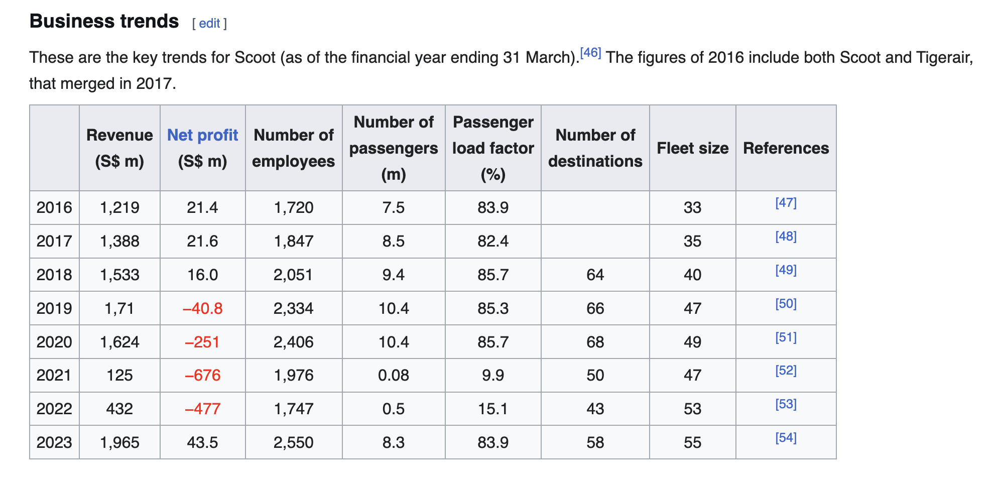
Task: Open reference 48 in the 2017 row
Action: pyautogui.click(x=786, y=236)
